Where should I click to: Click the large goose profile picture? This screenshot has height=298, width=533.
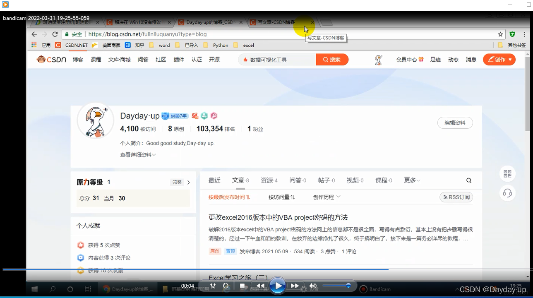tap(96, 121)
